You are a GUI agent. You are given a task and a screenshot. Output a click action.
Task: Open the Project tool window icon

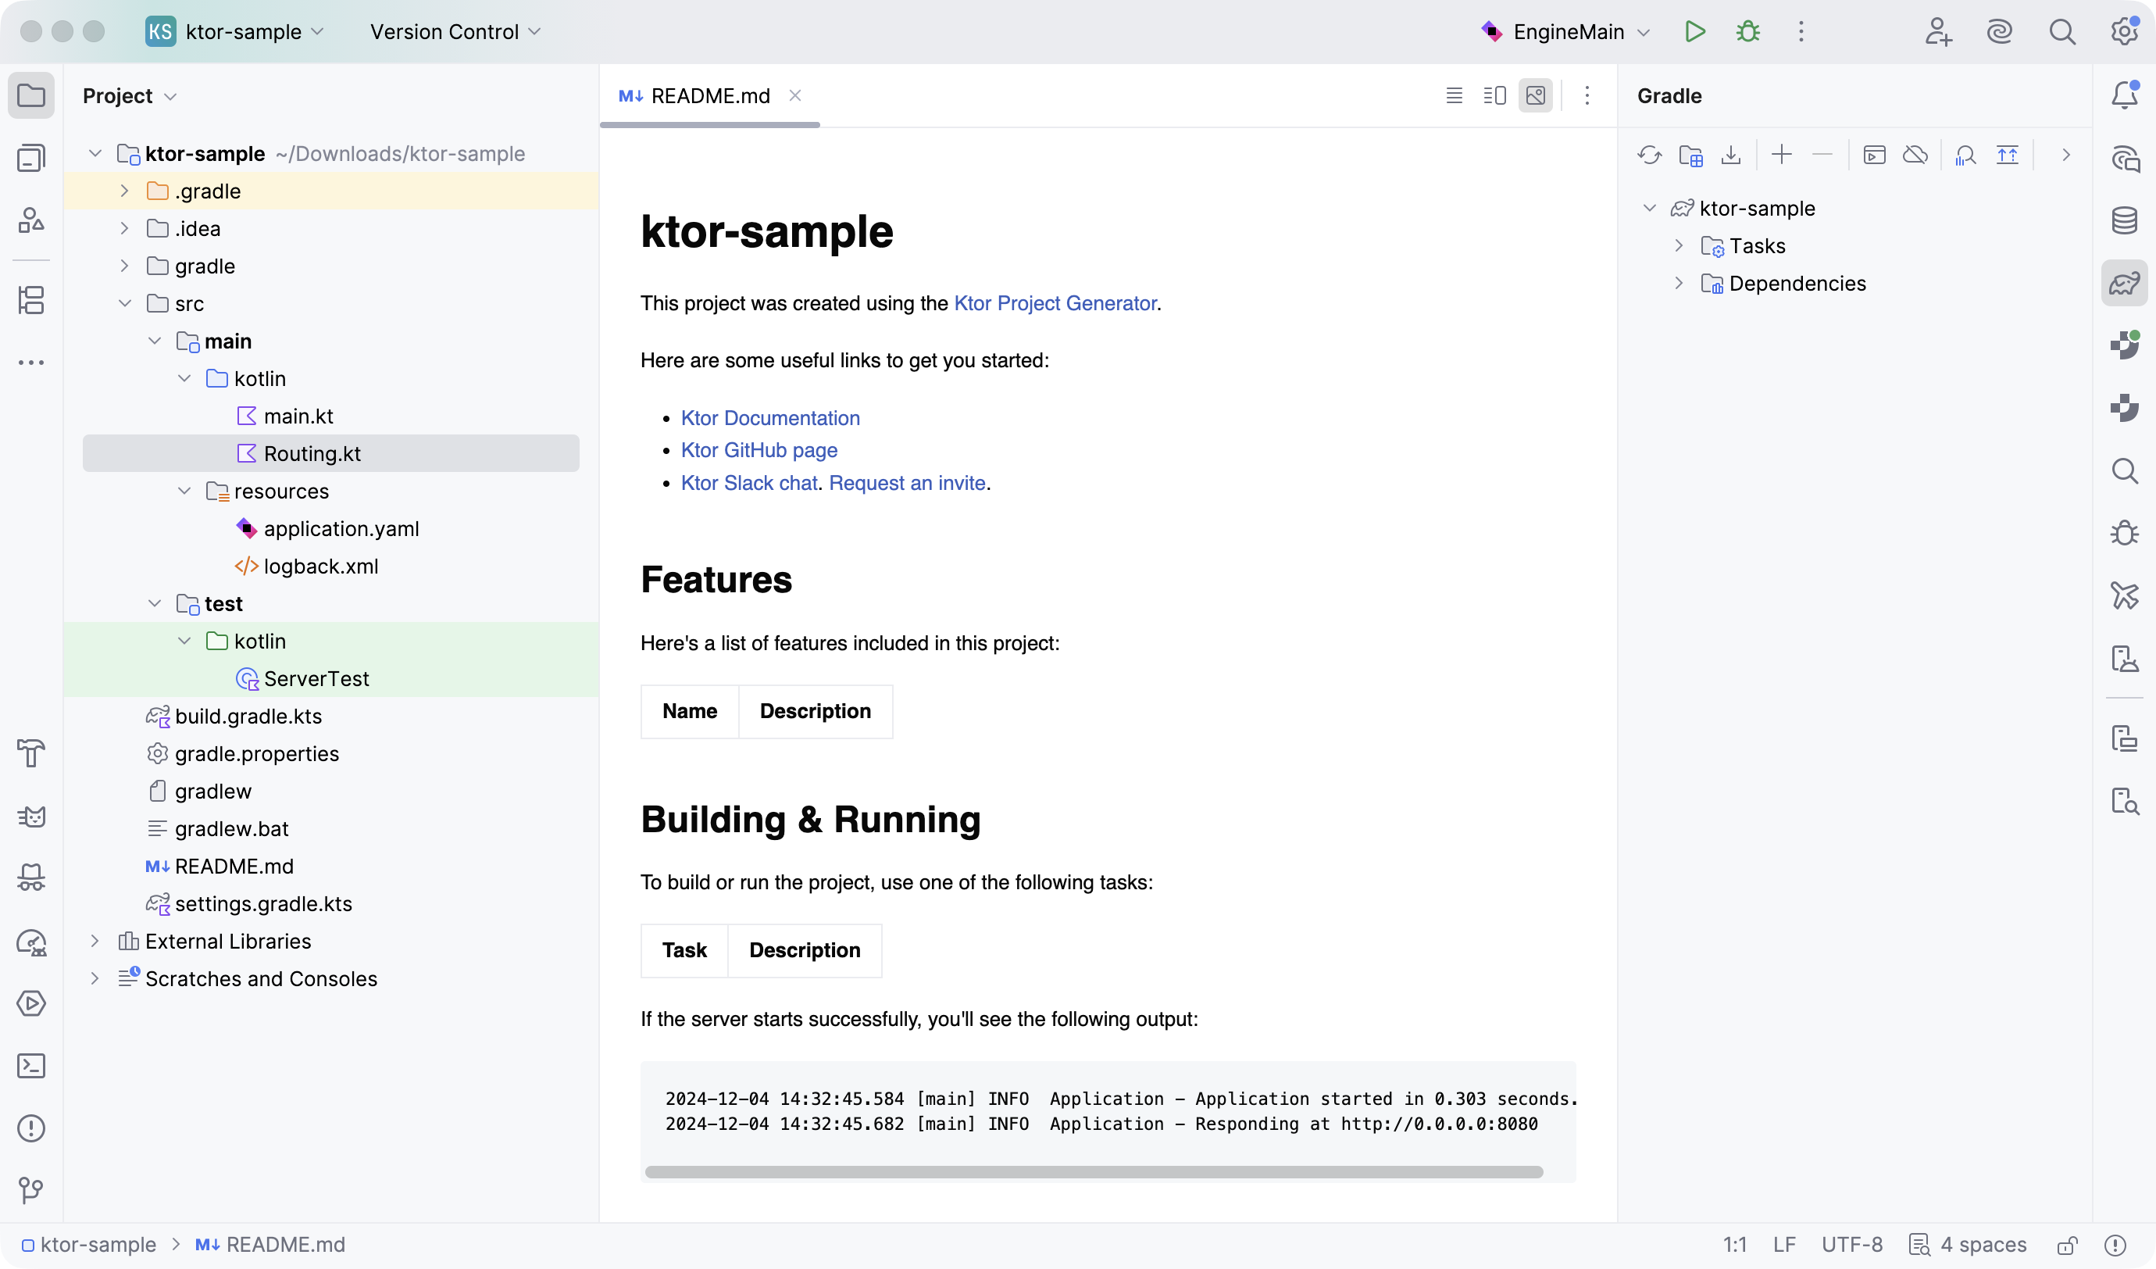pos(30,95)
